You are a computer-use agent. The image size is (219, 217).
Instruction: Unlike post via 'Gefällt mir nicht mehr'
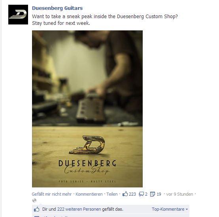click(x=51, y=194)
